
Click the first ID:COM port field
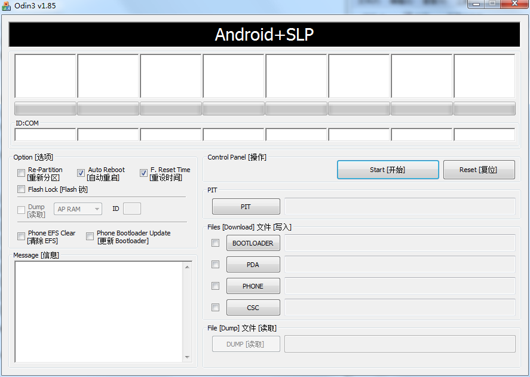pyautogui.click(x=45, y=134)
